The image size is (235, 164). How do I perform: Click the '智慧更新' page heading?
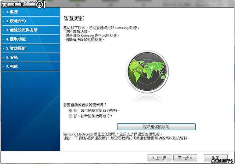pos(74,18)
